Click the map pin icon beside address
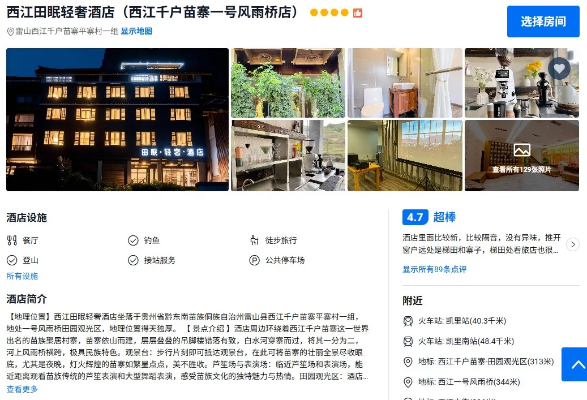587x400 pixels. (11, 32)
